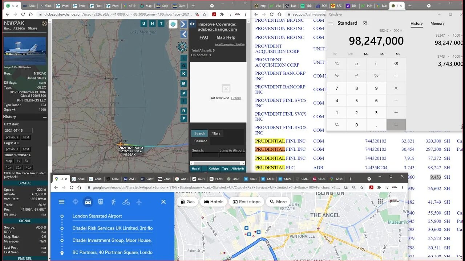Click the ad removed Details link
The height and width of the screenshot is (261, 465).
[236, 98]
